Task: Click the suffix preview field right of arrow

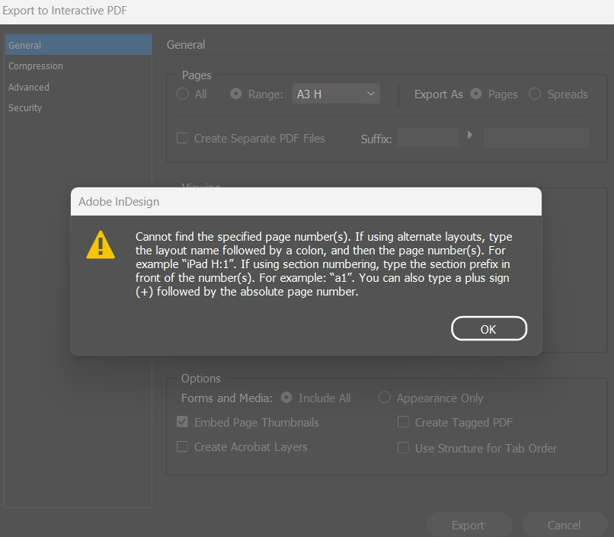Action: pos(536,138)
